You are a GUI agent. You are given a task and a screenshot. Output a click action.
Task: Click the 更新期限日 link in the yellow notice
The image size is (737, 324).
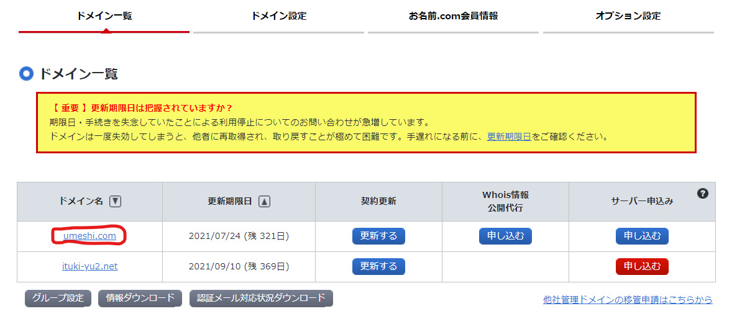[509, 137]
